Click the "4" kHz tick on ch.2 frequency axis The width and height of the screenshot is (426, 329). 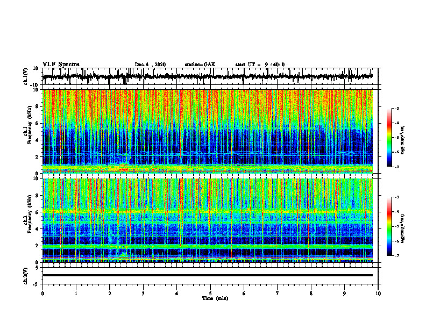(x=37, y=229)
